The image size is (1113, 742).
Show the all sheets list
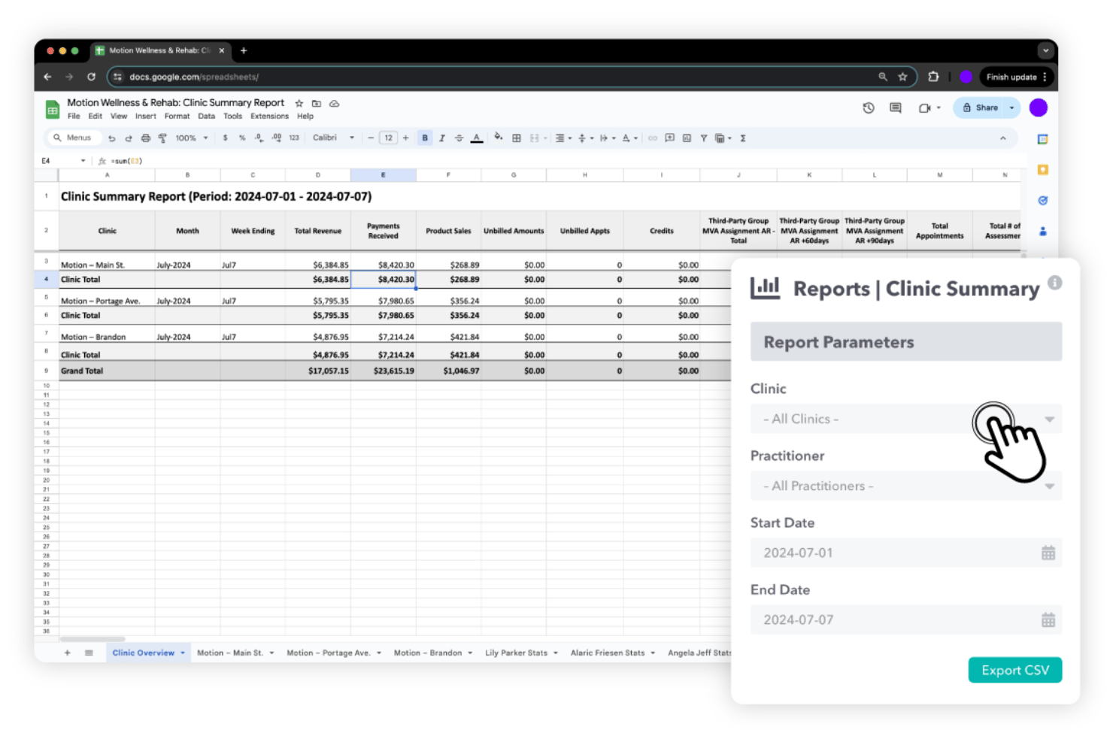point(89,653)
